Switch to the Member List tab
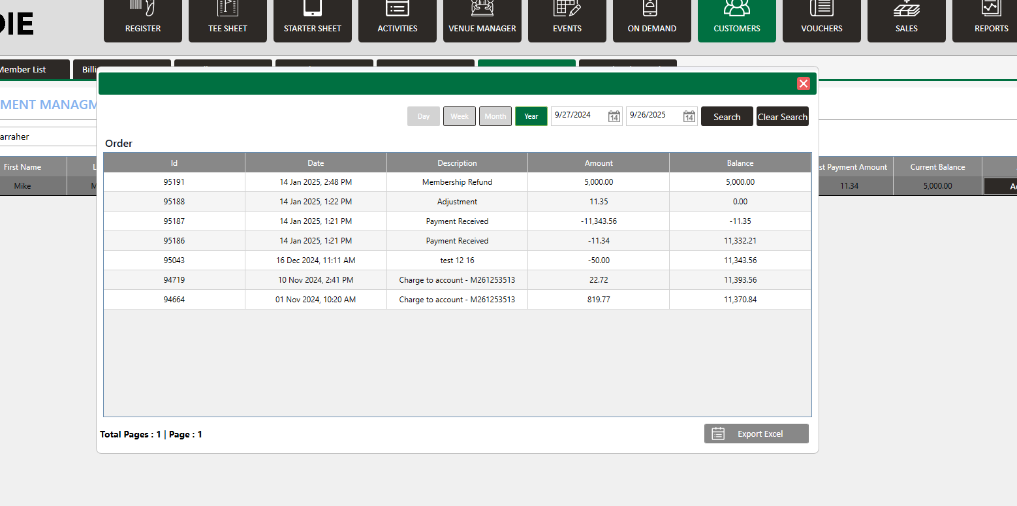Viewport: 1017px width, 506px height. click(x=26, y=69)
